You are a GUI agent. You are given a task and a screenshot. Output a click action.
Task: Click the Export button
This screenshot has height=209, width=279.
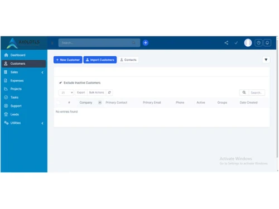pyautogui.click(x=81, y=93)
